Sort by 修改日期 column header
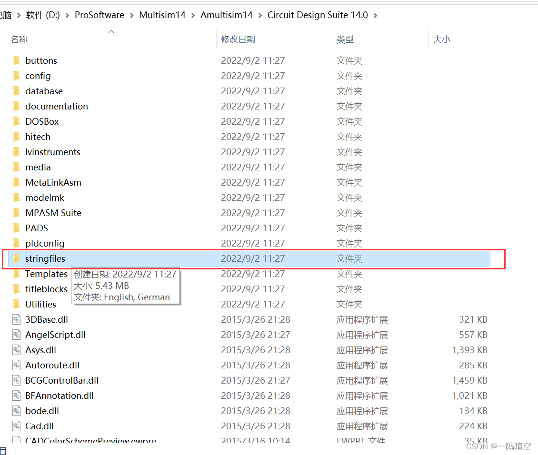538x455 pixels. 238,40
